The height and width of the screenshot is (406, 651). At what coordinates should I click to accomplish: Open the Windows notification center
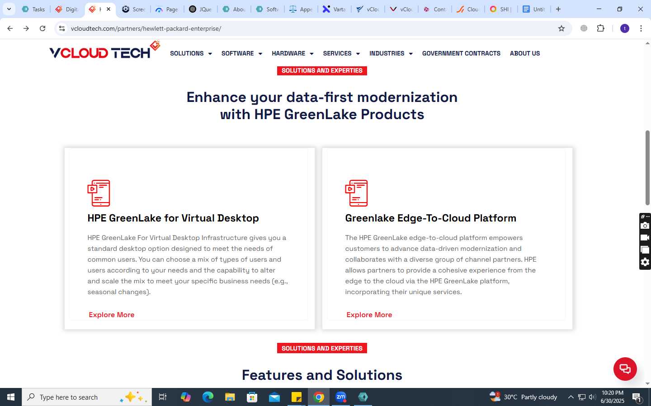click(637, 397)
